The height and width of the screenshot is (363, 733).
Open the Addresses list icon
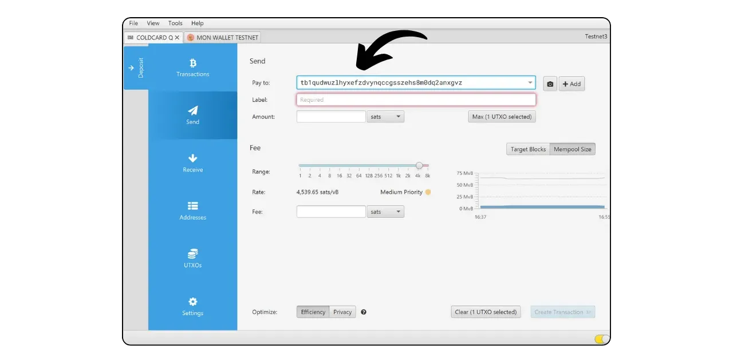192,206
